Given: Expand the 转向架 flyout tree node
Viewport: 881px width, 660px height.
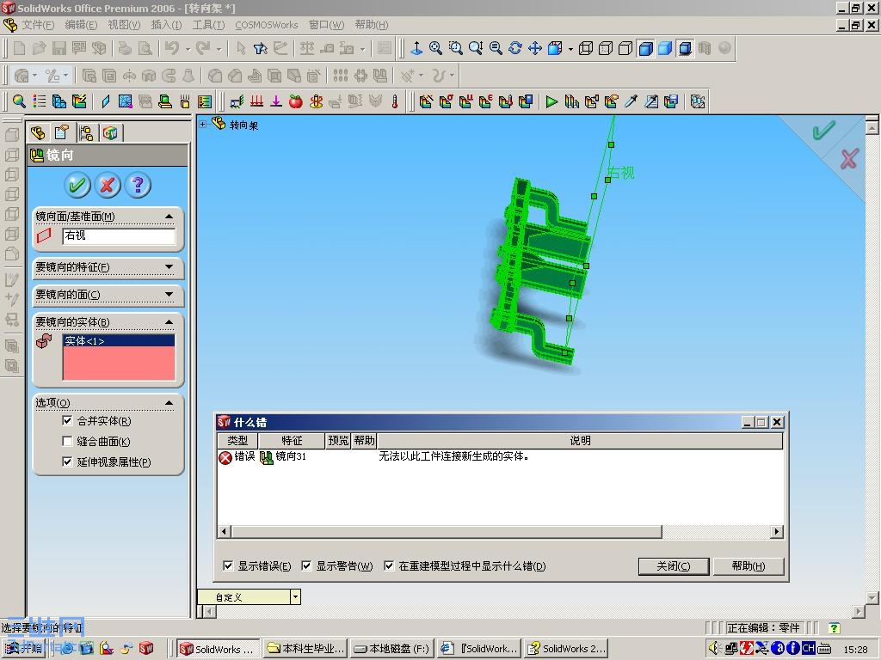Looking at the screenshot, I should click(202, 125).
